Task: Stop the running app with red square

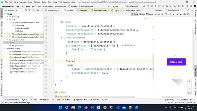Action: click(x=171, y=6)
